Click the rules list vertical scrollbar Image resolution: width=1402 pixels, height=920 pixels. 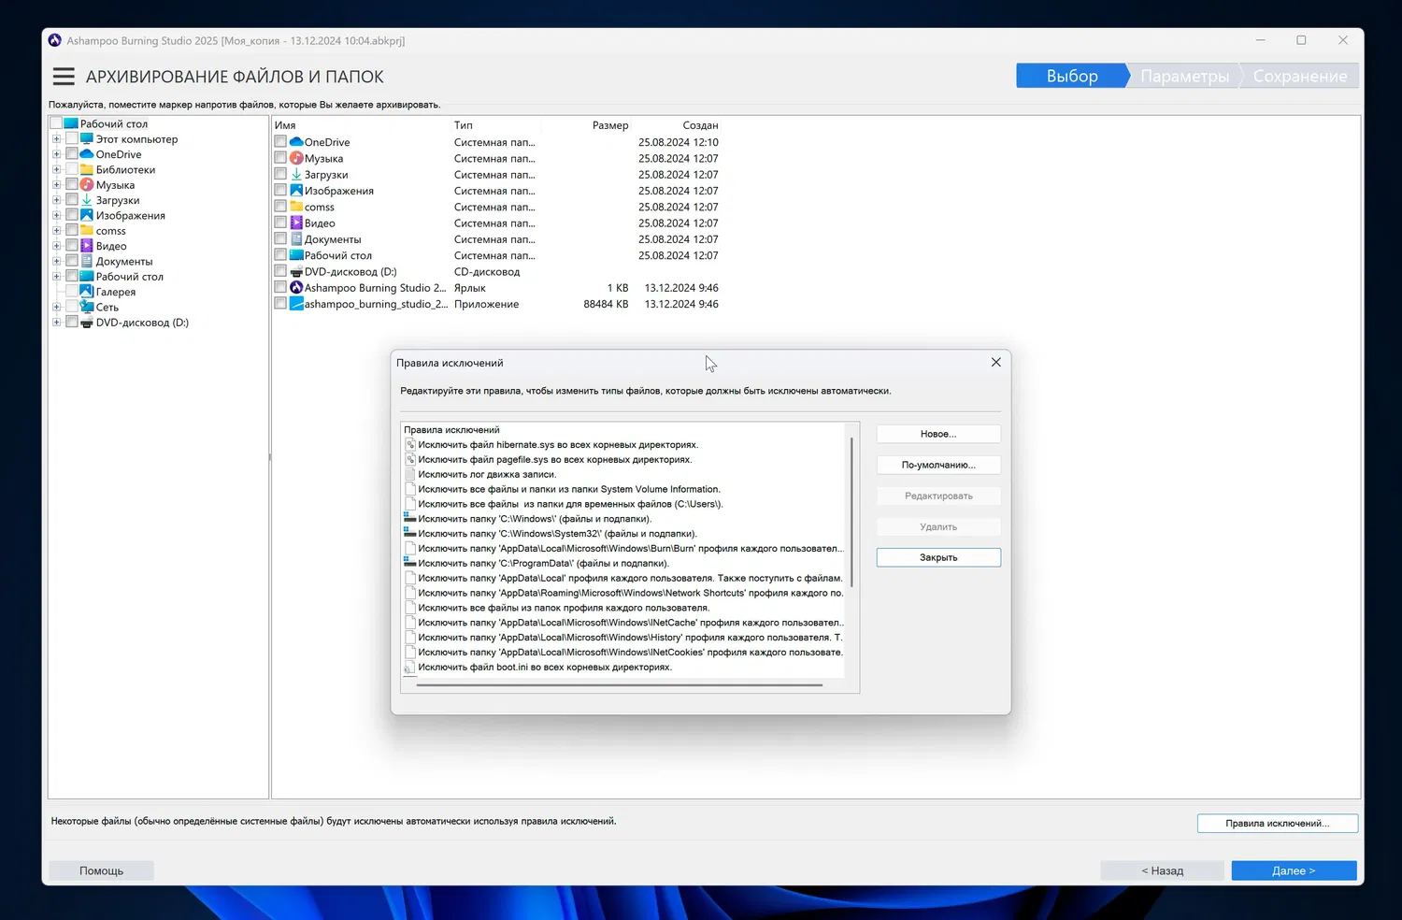851,512
